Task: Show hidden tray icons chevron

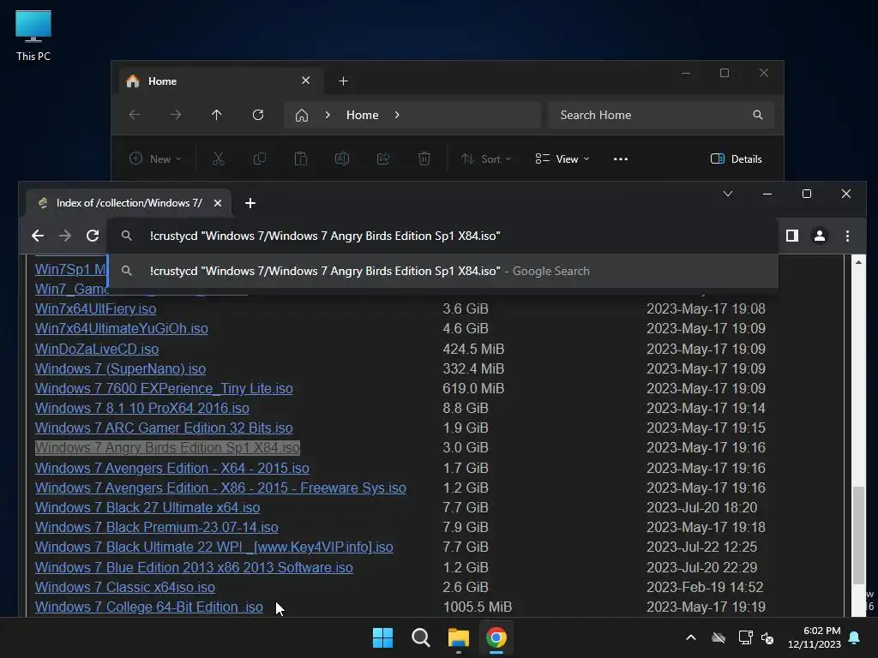Action: click(x=691, y=637)
